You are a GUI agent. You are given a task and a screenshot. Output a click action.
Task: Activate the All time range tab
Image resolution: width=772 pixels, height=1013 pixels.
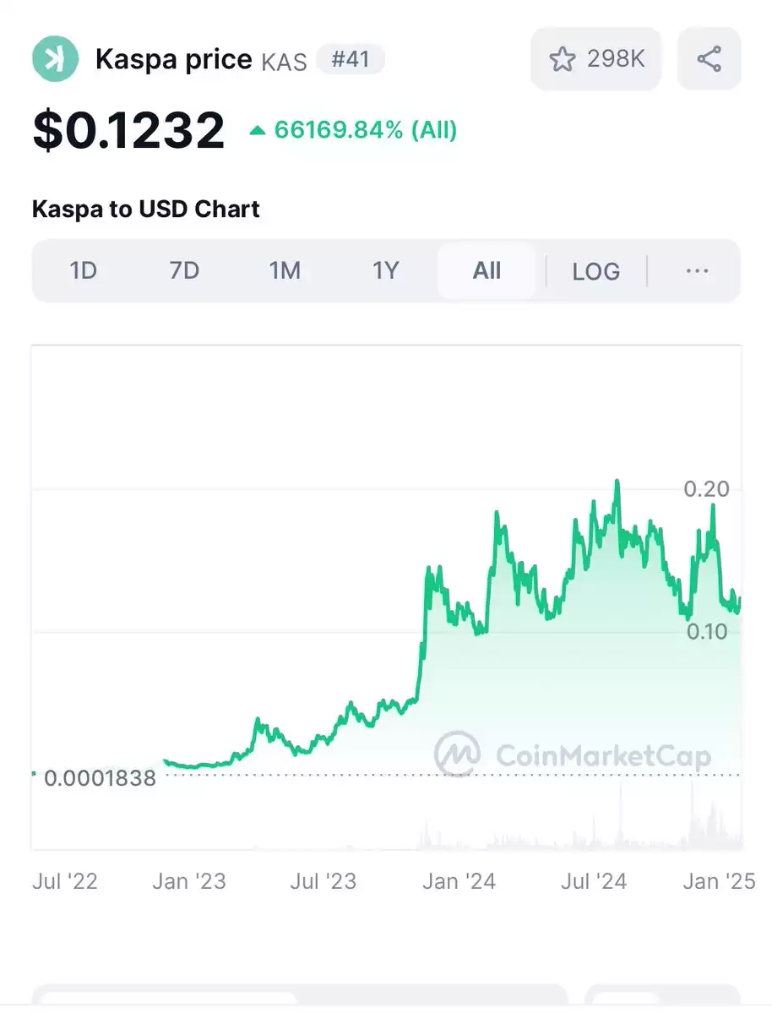coord(487,270)
